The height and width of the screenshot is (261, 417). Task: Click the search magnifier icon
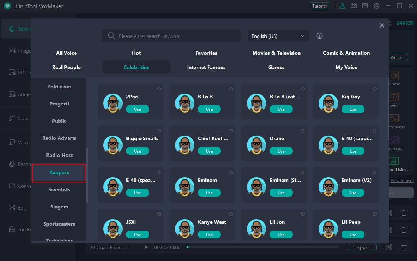coord(111,36)
